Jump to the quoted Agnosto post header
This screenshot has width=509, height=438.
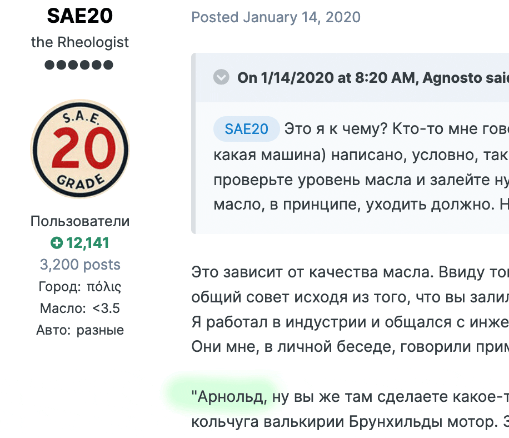pyautogui.click(x=373, y=78)
